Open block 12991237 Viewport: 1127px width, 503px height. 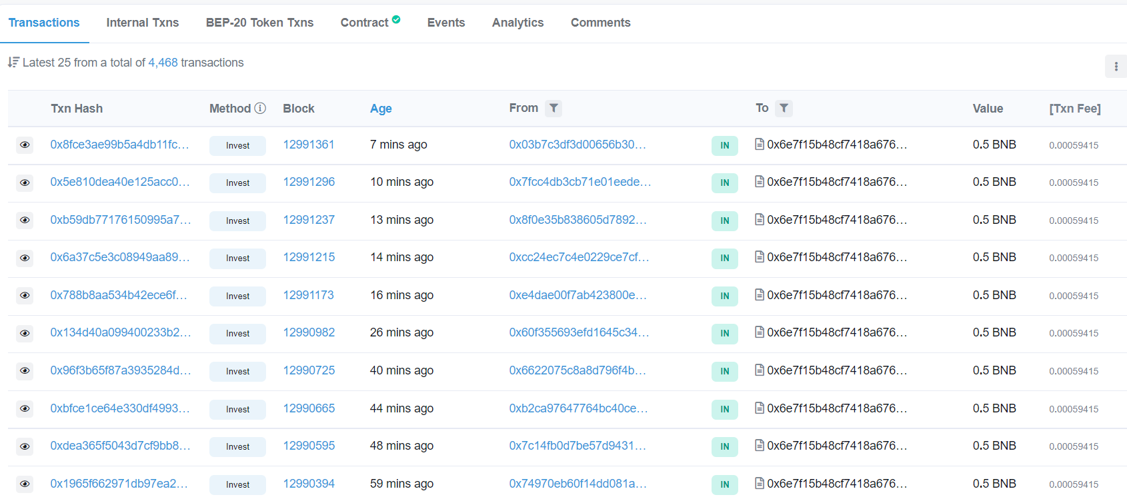(x=309, y=220)
